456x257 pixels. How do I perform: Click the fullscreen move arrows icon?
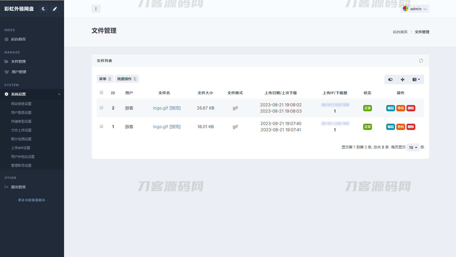403,80
